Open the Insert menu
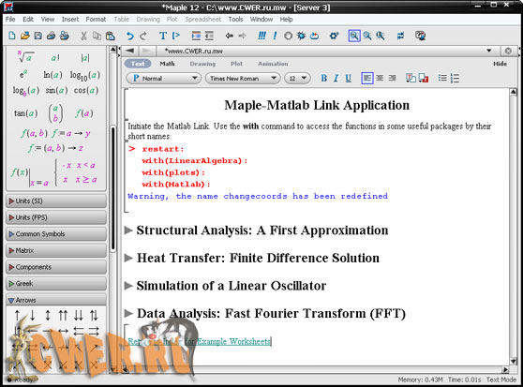523x387 pixels. point(70,20)
